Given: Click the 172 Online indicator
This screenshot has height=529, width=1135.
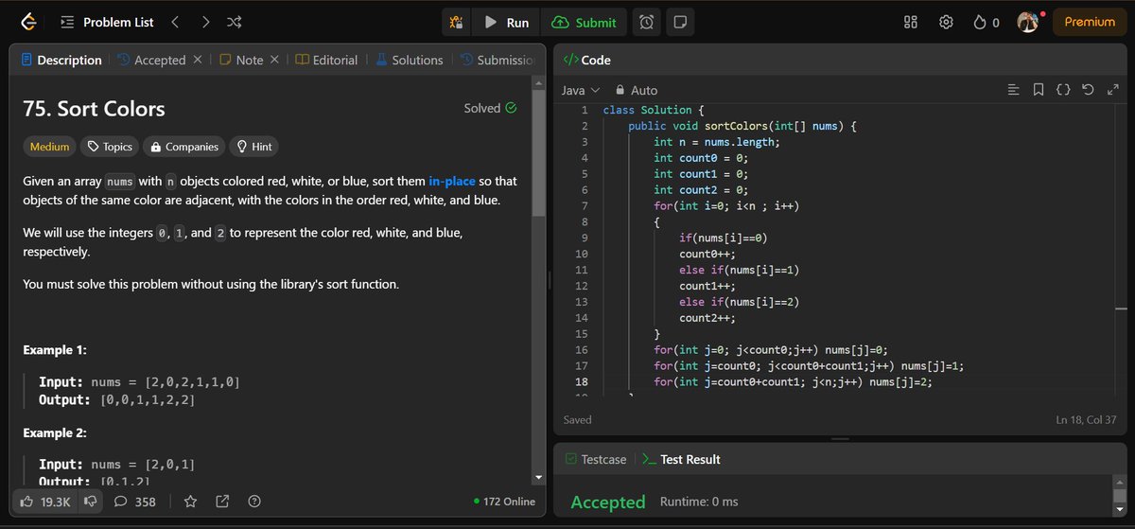Looking at the screenshot, I should (504, 502).
